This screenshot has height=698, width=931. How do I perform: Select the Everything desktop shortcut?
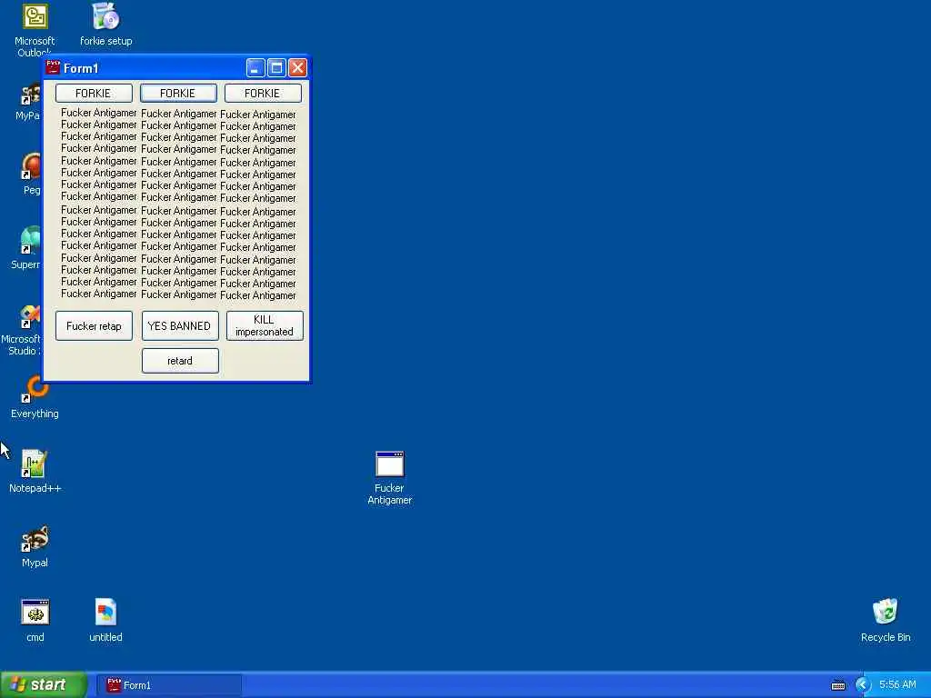pyautogui.click(x=35, y=396)
